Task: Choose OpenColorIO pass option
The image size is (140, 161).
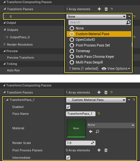Action: click(x=99, y=40)
